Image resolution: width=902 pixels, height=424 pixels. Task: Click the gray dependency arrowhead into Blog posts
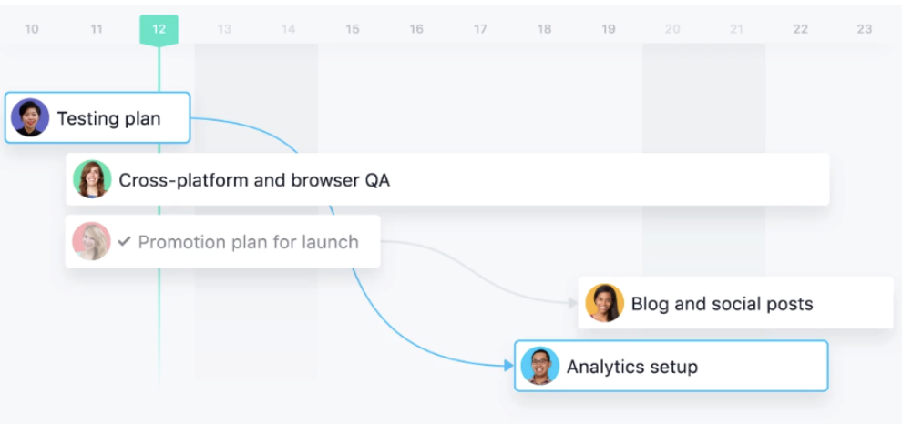coord(572,303)
